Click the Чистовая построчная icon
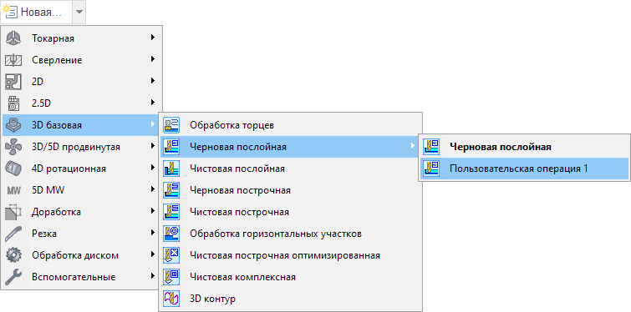The image size is (631, 312). (x=171, y=212)
